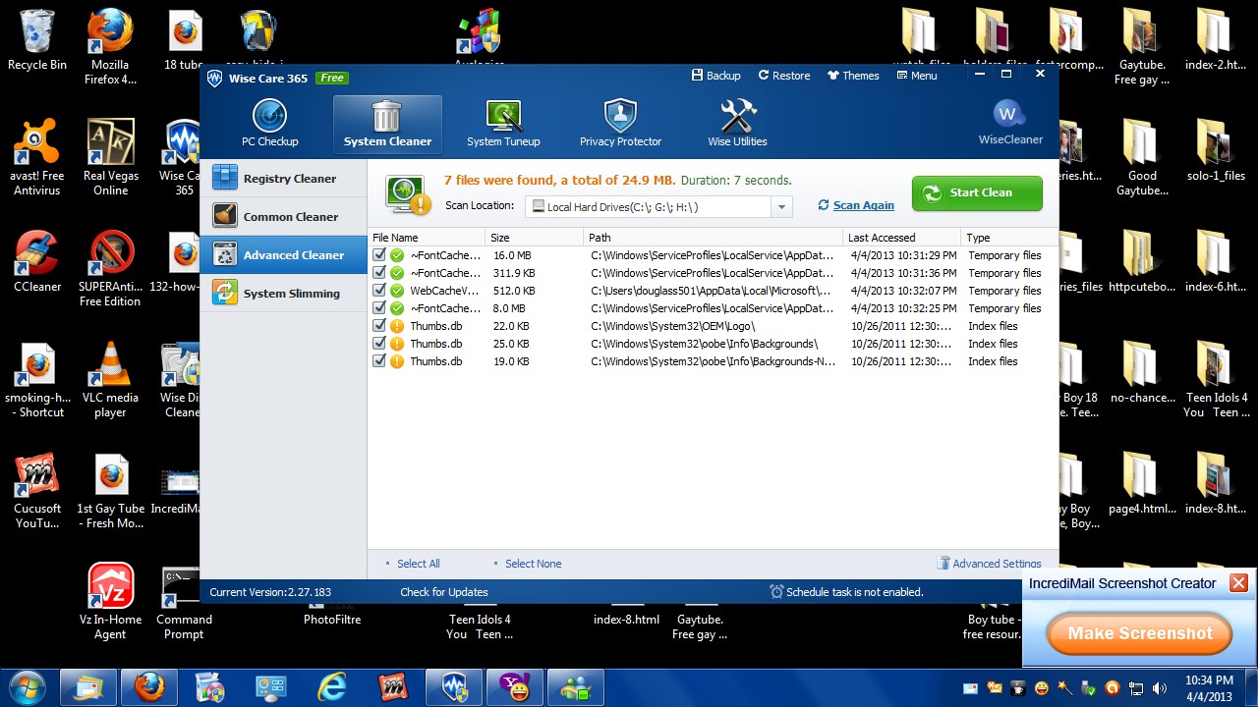Open Themes in the title bar
Screen dimensions: 1258x707
tap(853, 76)
